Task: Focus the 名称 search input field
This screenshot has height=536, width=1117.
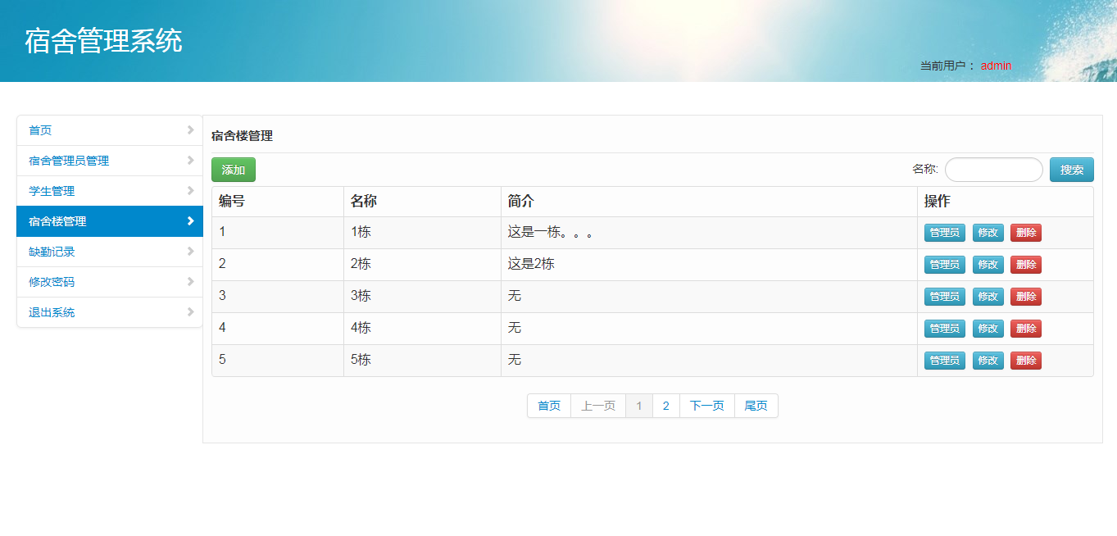Action: tap(994, 170)
